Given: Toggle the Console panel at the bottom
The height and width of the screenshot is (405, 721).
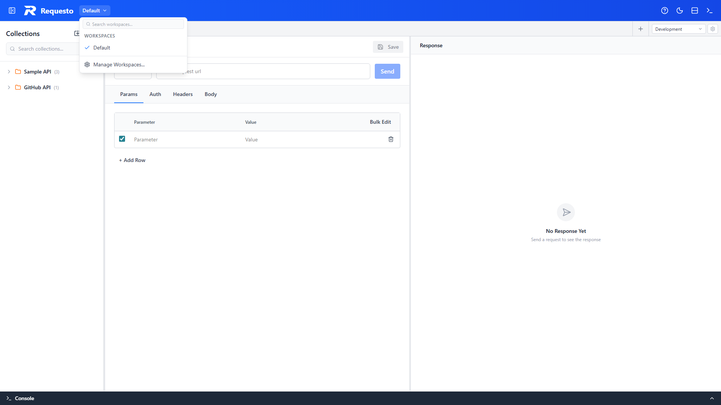Looking at the screenshot, I should point(24,398).
